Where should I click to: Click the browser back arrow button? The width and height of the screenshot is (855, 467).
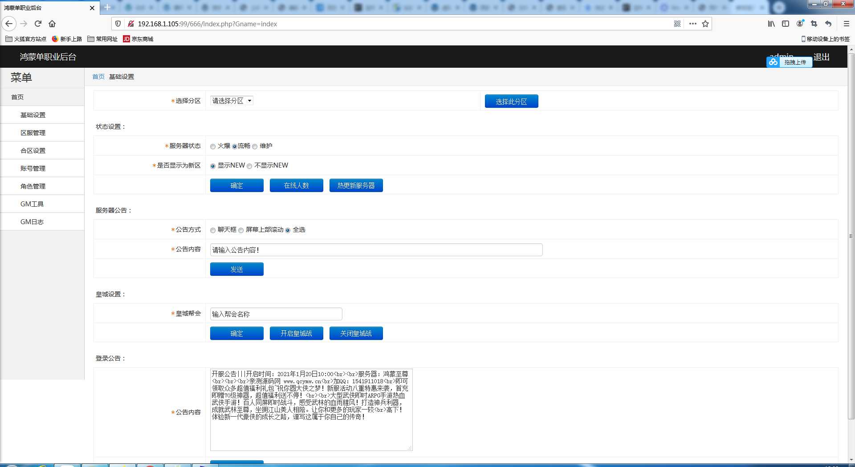(x=9, y=24)
